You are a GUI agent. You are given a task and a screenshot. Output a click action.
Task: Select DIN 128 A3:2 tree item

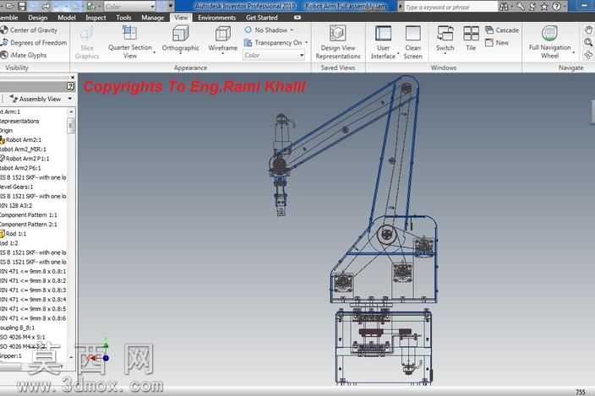tap(16, 205)
